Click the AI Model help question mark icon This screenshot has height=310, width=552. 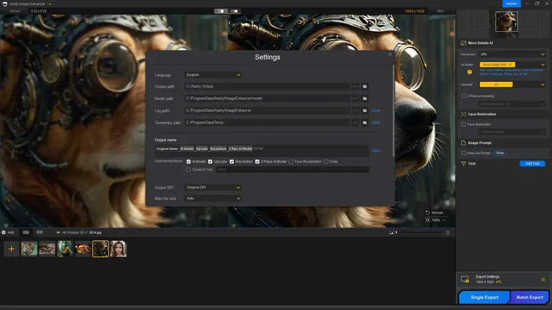469,72
